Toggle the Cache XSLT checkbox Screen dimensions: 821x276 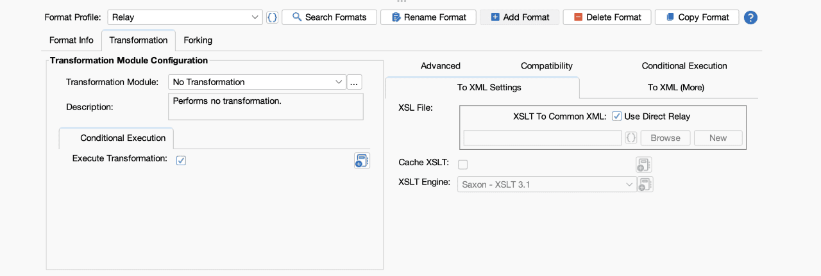[x=462, y=165]
